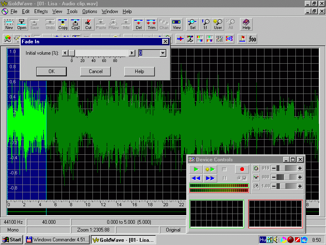326x245 pixels.
Task: Click the green-bordered left oscilloscope display
Action: [217, 214]
